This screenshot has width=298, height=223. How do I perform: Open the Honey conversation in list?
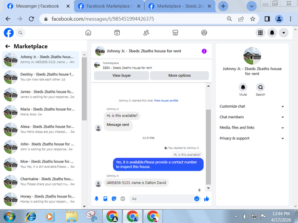[41, 199]
